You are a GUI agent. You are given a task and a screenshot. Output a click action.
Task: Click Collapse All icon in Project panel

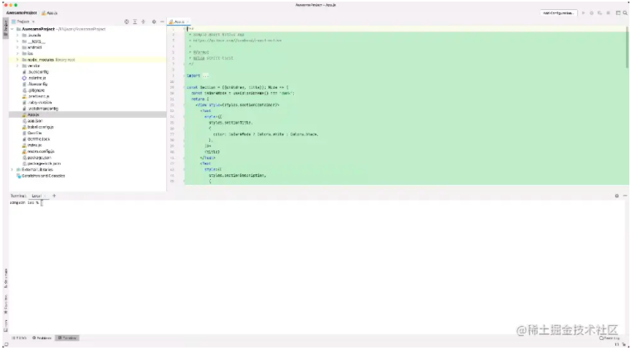tap(144, 21)
